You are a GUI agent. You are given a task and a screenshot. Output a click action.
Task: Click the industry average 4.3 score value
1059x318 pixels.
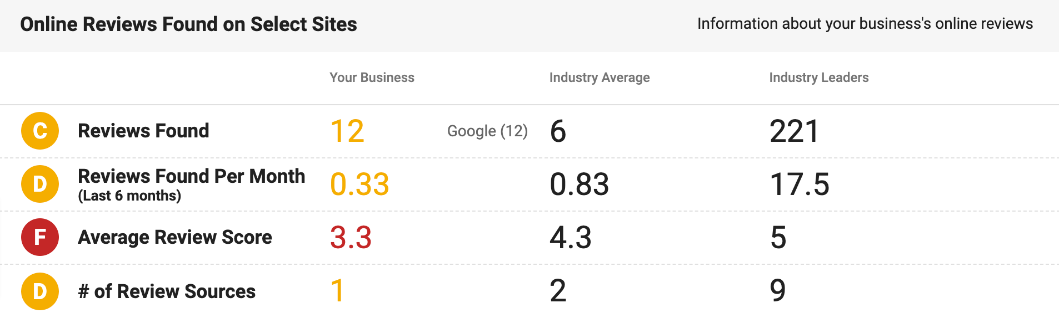tap(571, 238)
